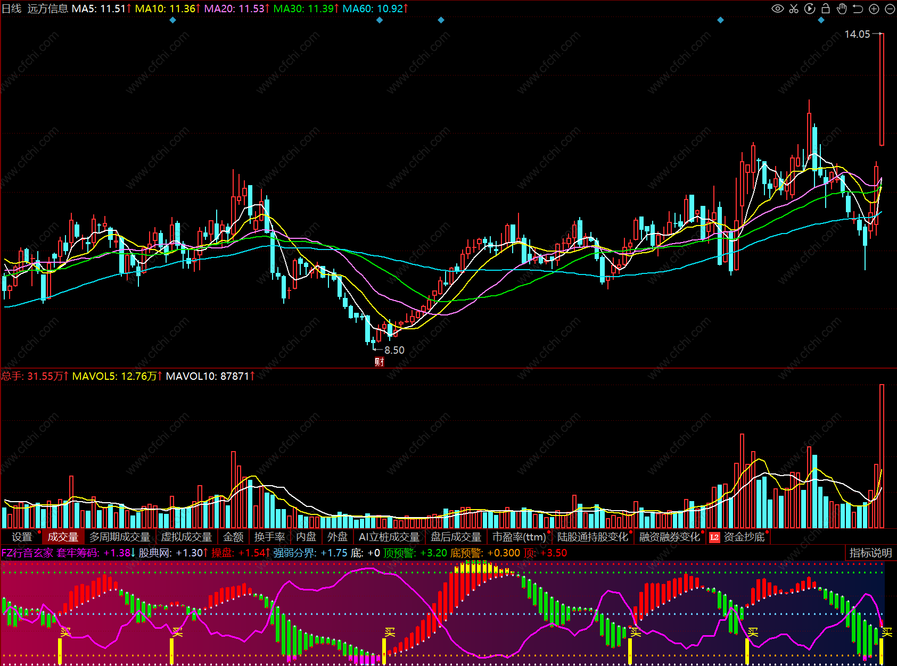Click the red 财 financial marker icon
897x666 pixels.
click(x=379, y=362)
